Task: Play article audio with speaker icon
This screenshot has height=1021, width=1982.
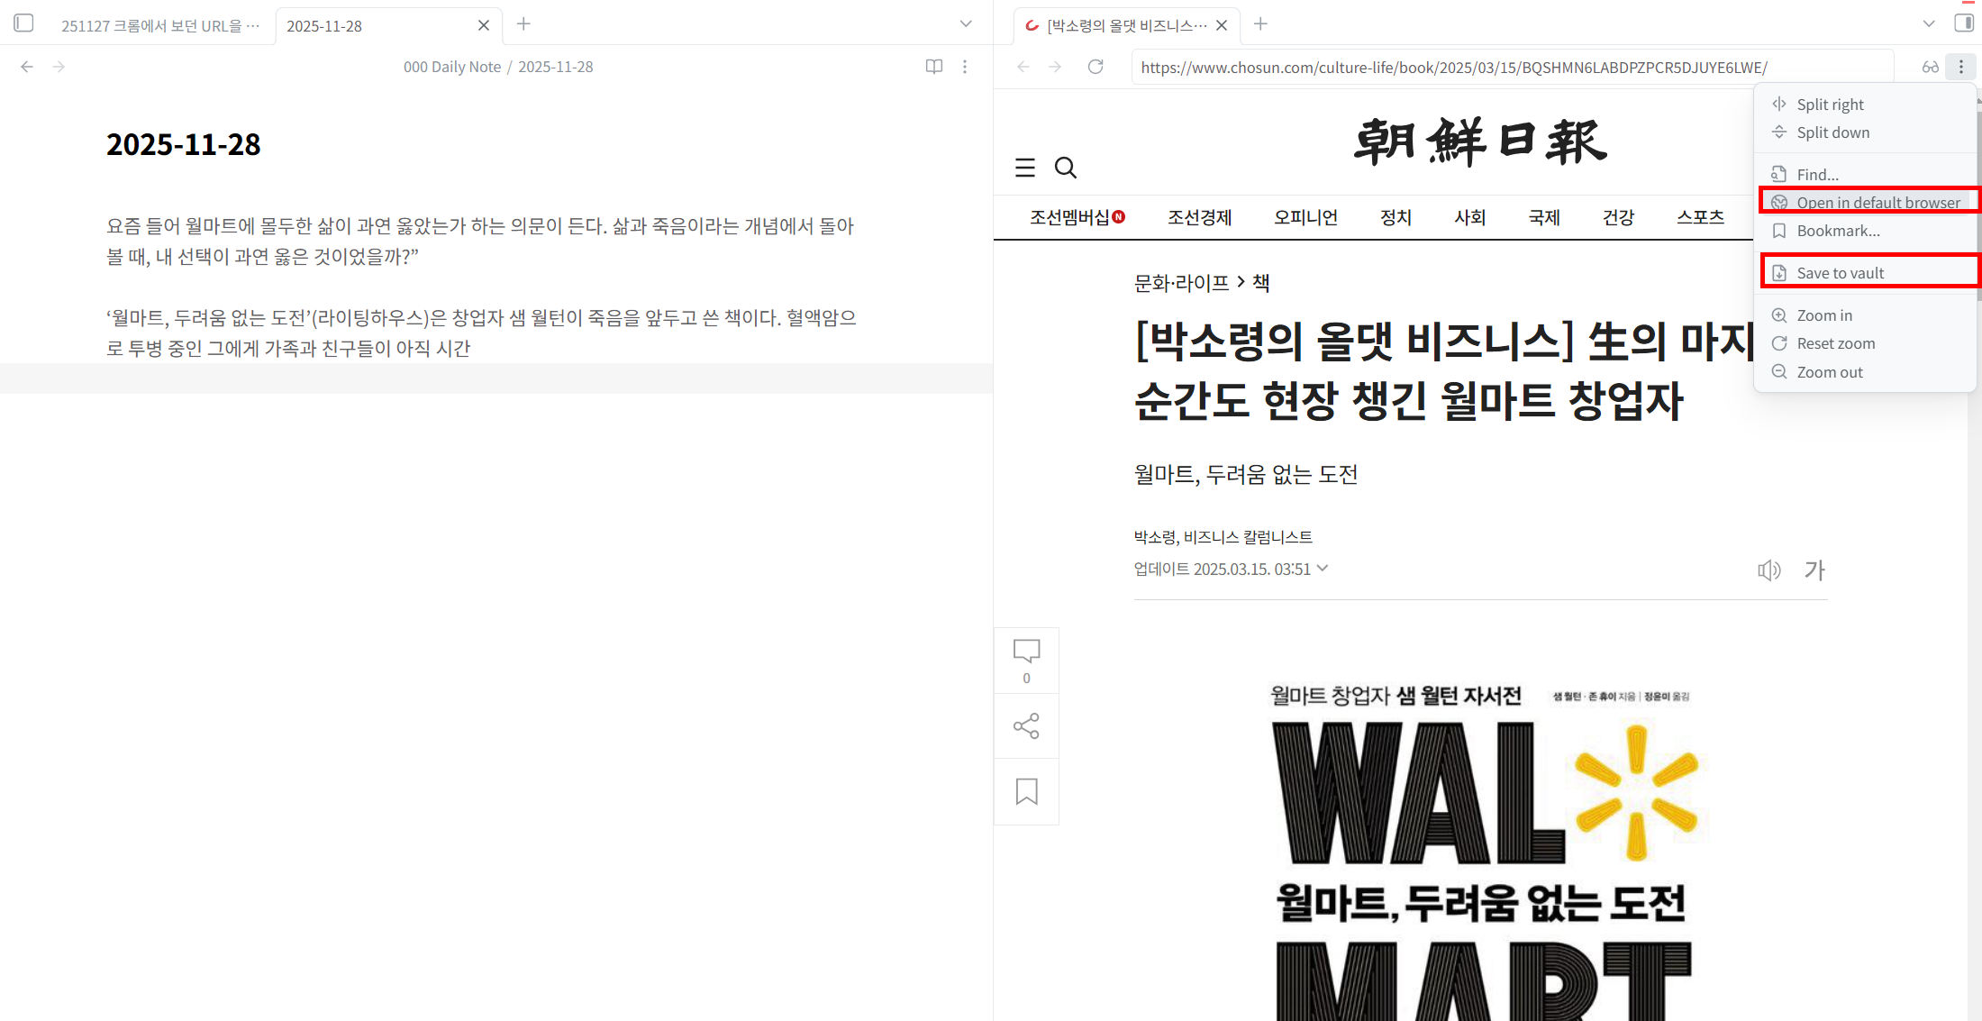Action: tap(1768, 570)
